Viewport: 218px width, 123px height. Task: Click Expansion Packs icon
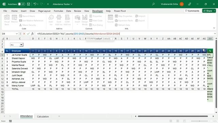pyautogui.click(x=116, y=20)
